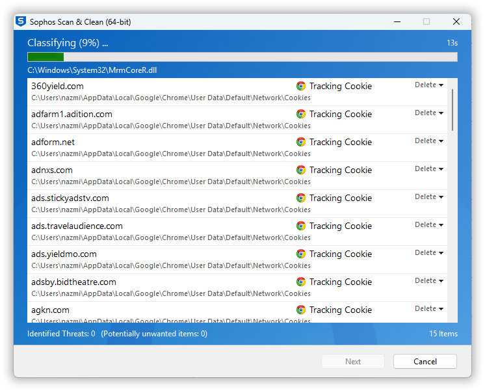Click the current file path MrmCoreR.dll
This screenshot has height=391, width=485.
[92, 70]
